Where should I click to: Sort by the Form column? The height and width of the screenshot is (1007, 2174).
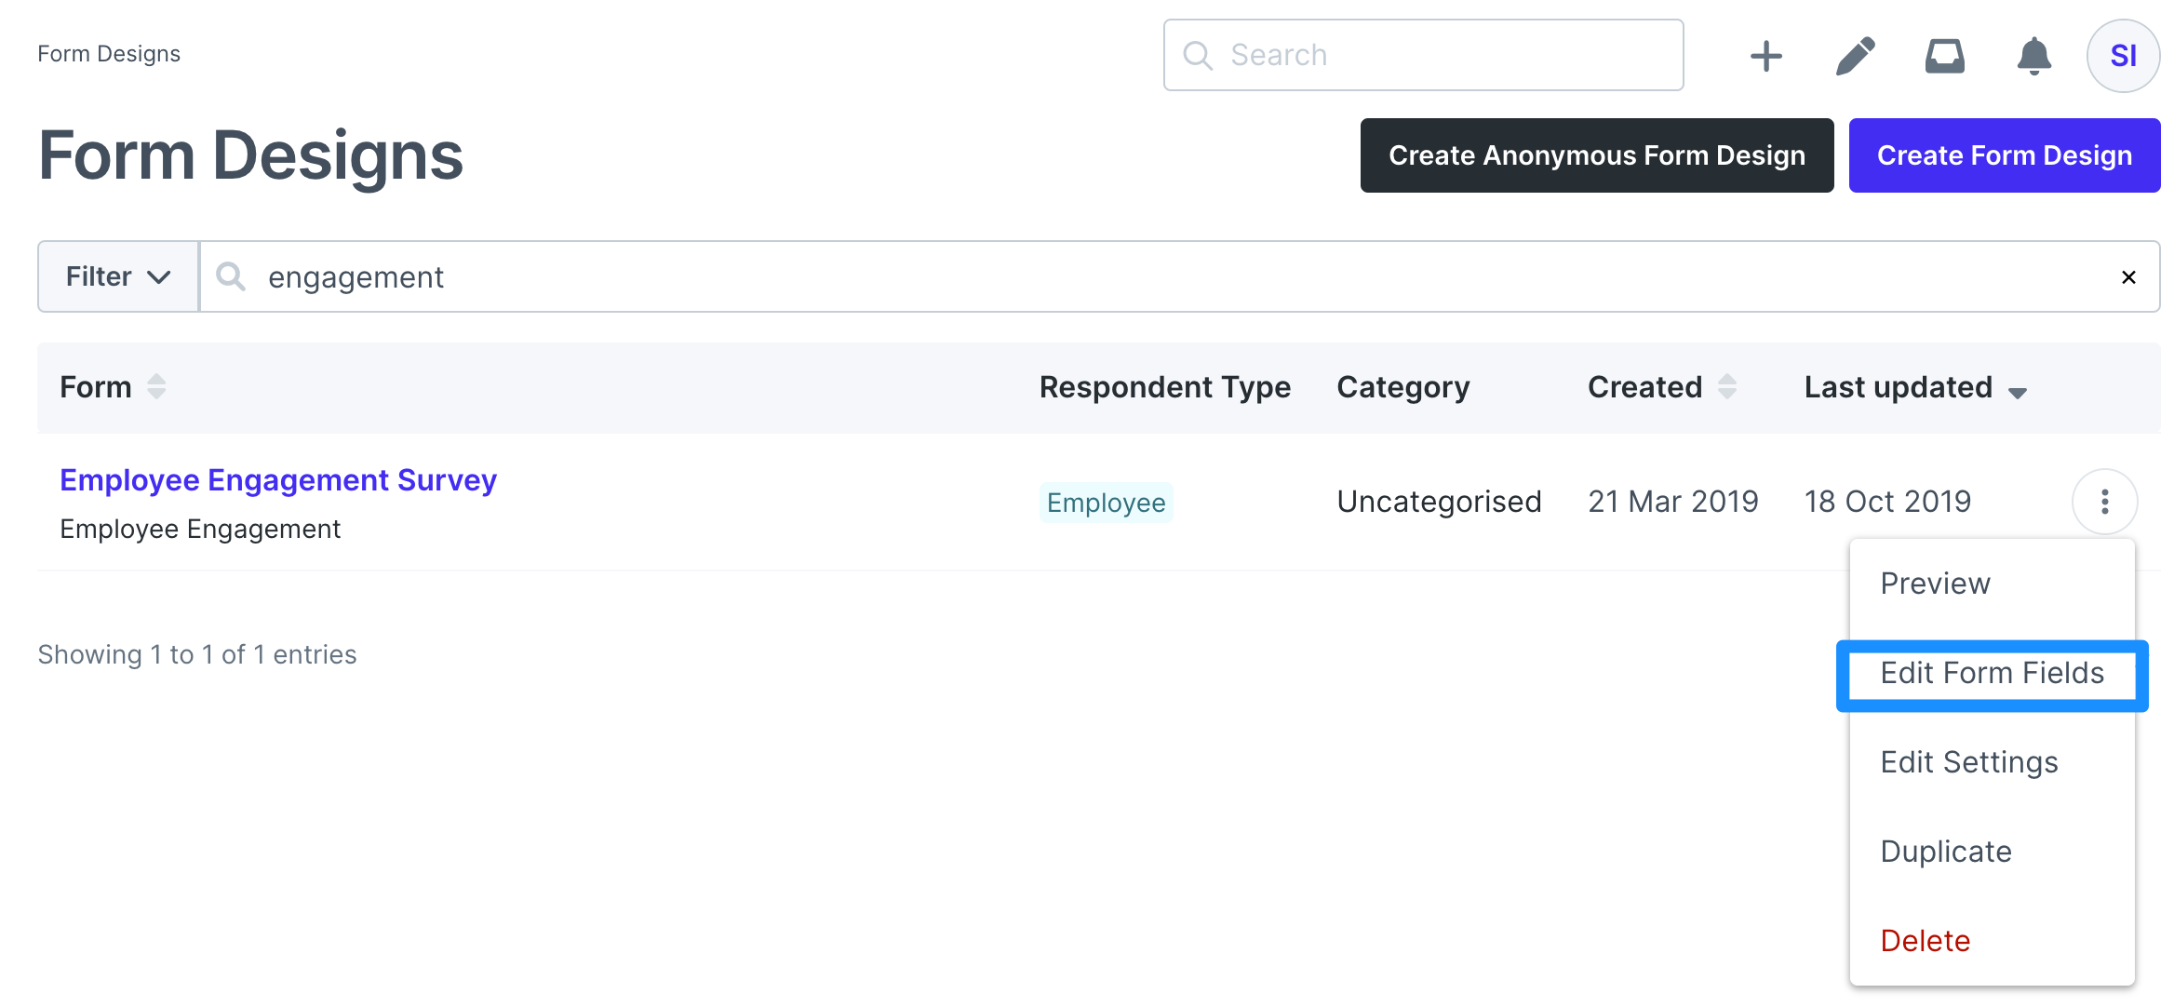[113, 387]
